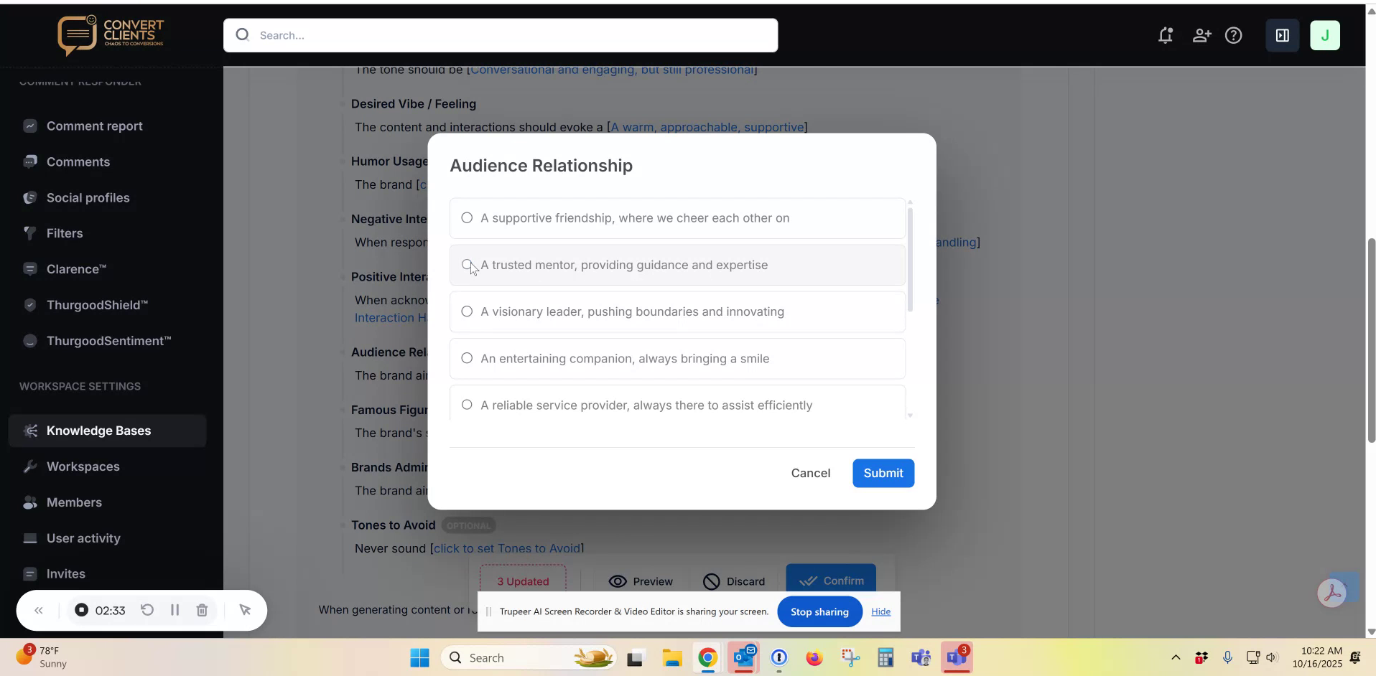Image resolution: width=1376 pixels, height=676 pixels.
Task: Pick the entertaining companion option
Action: (467, 358)
